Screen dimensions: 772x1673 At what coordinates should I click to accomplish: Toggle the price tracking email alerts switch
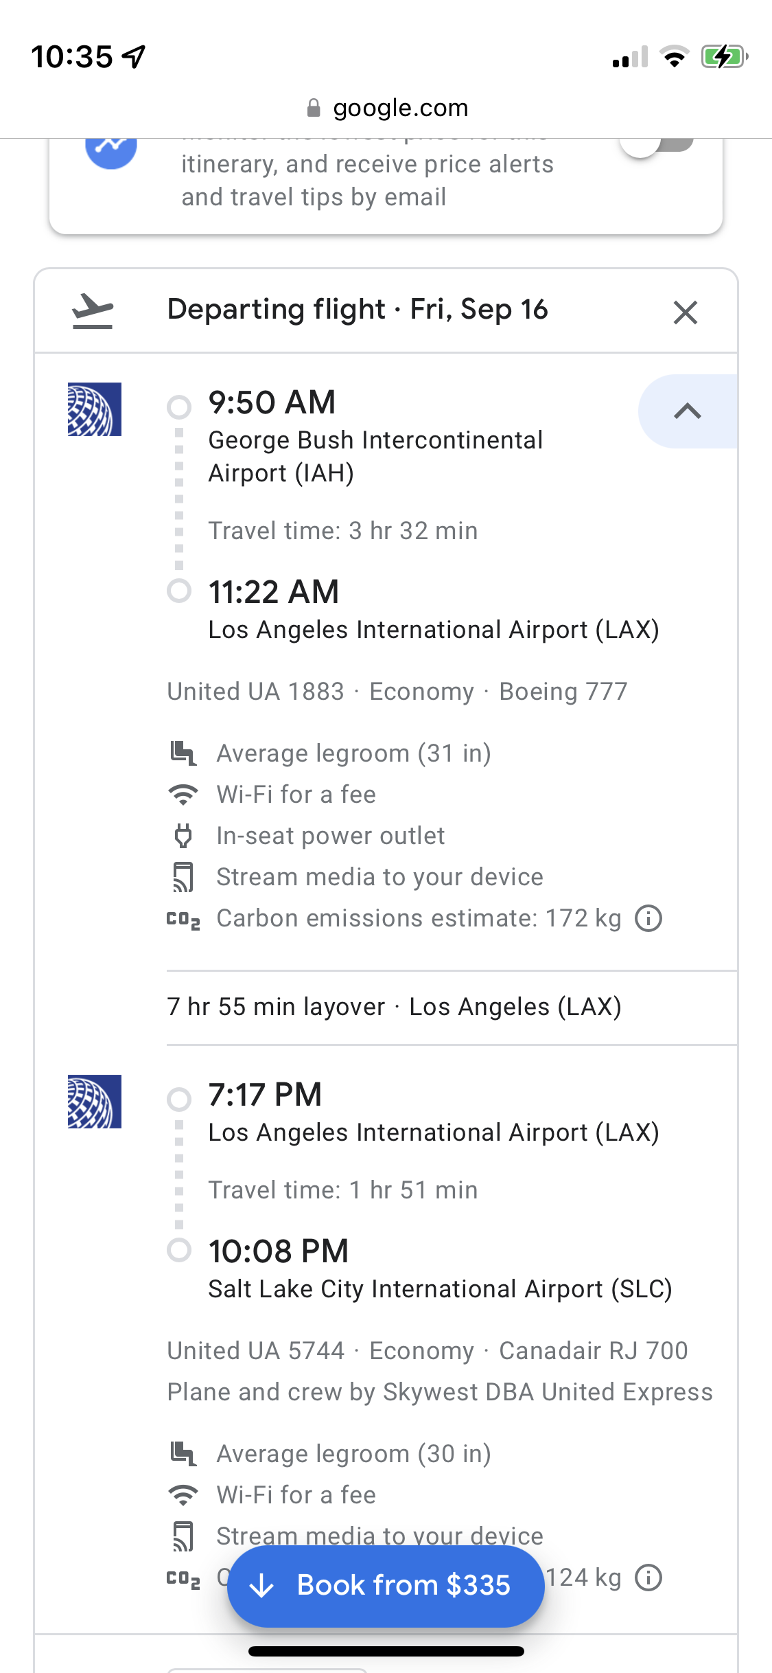point(657,144)
